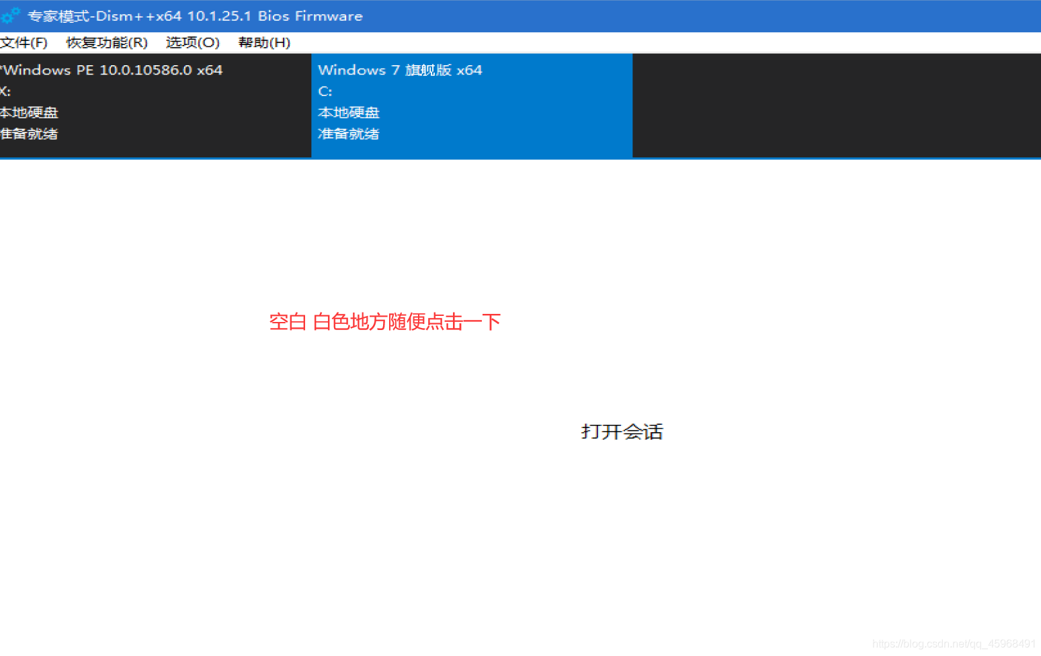The image size is (1041, 656).
Task: Click the blog.csdn.net watermark link
Action: (x=952, y=643)
